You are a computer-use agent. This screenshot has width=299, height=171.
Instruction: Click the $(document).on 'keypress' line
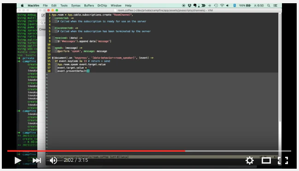click(103, 57)
